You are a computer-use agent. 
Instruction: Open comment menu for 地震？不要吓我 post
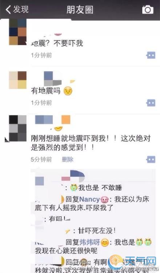click(x=151, y=55)
